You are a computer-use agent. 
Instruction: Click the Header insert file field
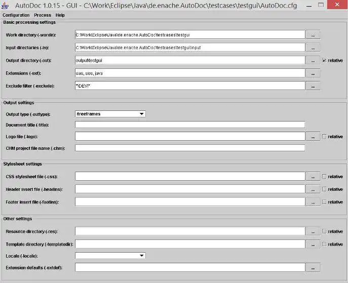pos(190,189)
